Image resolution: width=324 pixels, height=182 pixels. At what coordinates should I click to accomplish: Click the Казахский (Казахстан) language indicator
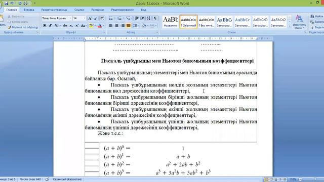pyautogui.click(x=67, y=179)
